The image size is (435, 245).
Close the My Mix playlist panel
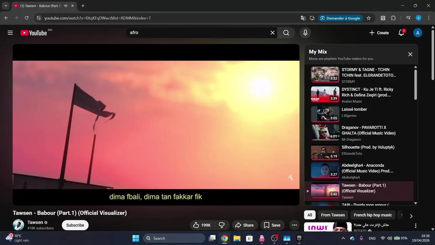click(x=410, y=54)
